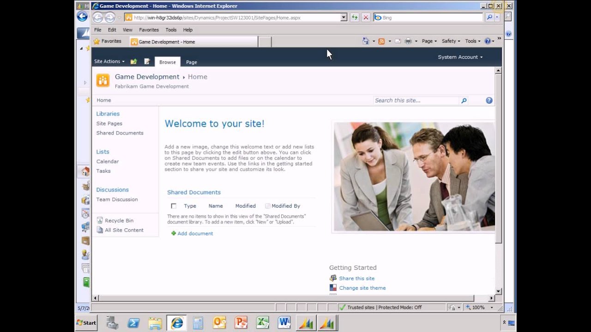The height and width of the screenshot is (332, 591).
Task: Click the Read Mail envelope icon
Action: [x=398, y=41]
